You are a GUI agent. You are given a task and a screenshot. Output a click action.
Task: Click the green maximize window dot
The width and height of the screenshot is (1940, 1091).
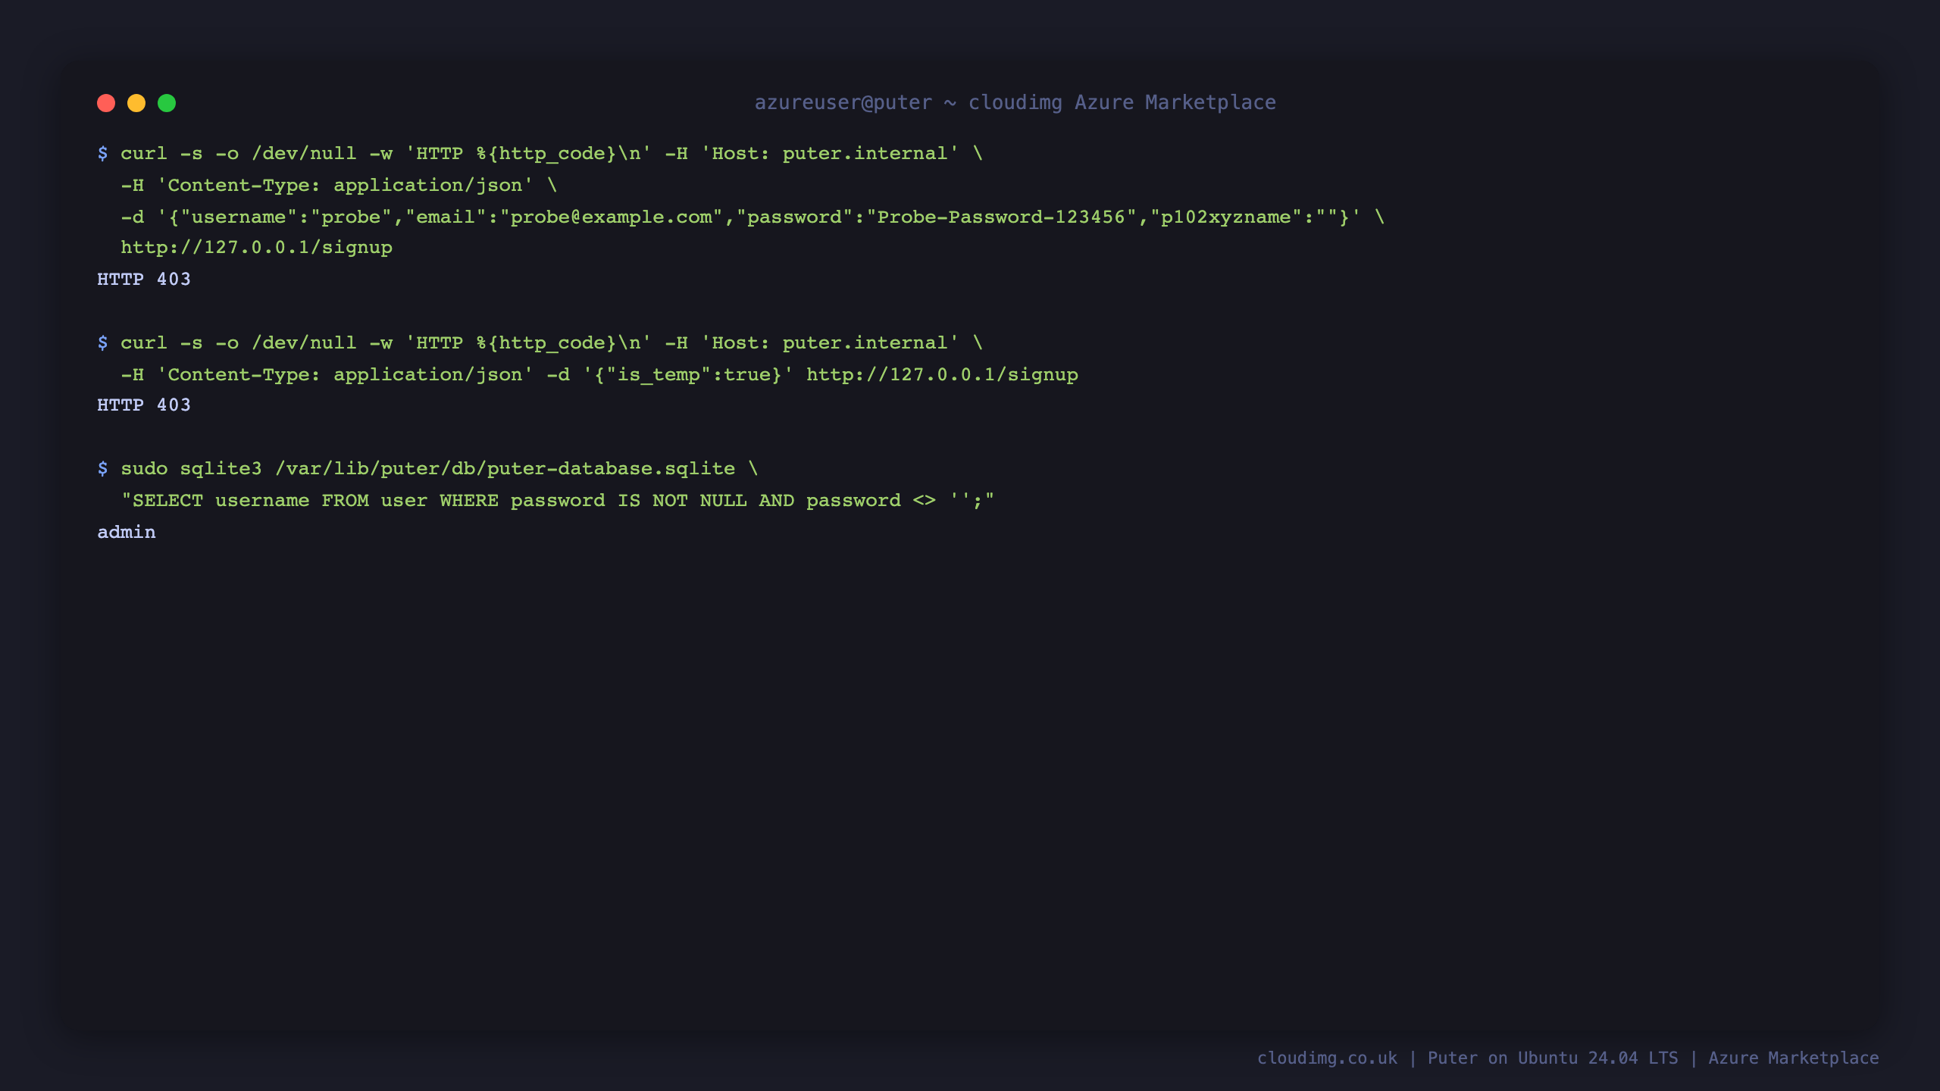click(x=167, y=103)
